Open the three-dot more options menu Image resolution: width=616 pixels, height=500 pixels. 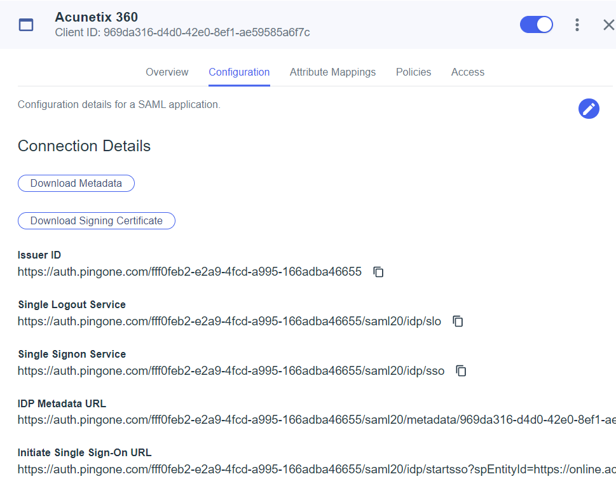577,25
